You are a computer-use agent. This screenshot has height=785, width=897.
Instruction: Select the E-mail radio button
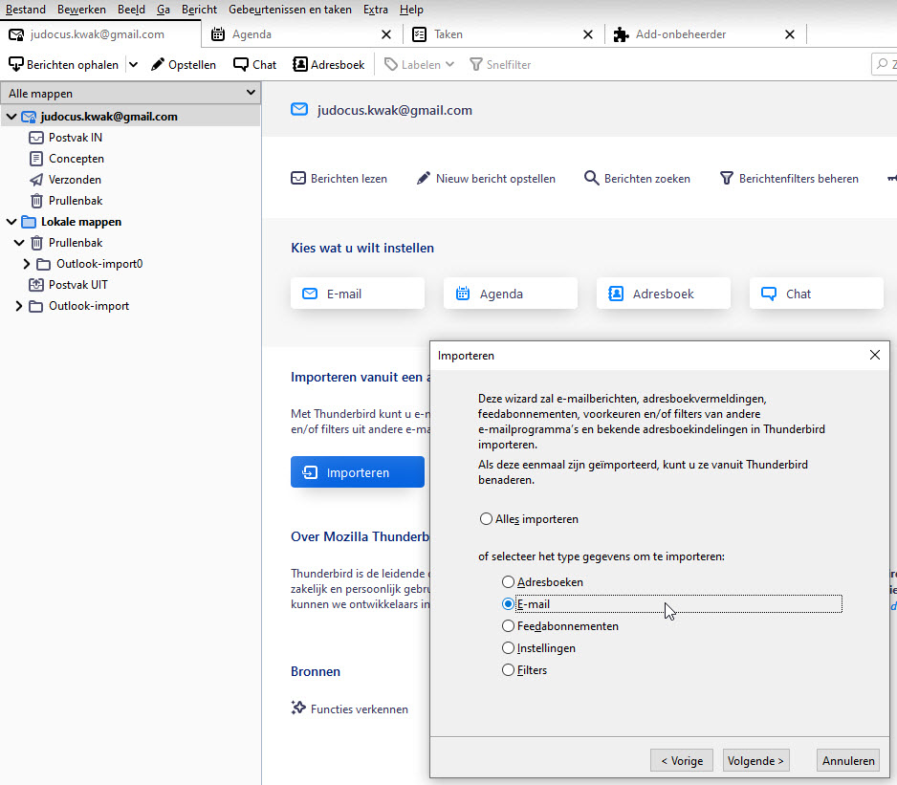click(508, 604)
